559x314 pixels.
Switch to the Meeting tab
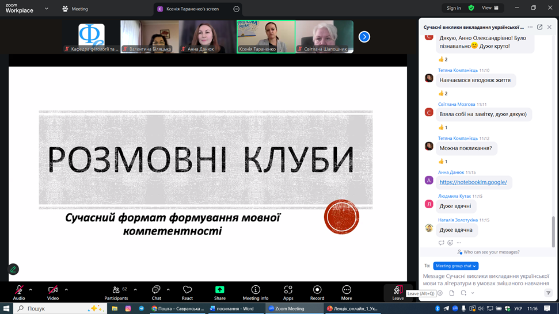click(75, 9)
